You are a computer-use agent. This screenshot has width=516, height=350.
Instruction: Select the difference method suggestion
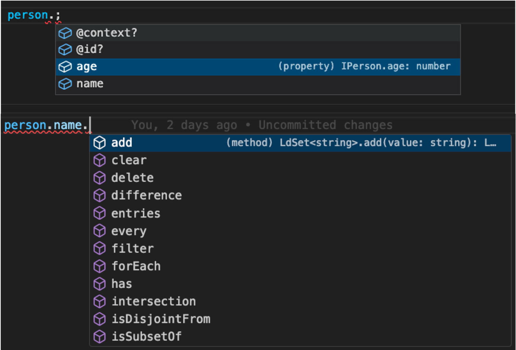point(147,196)
